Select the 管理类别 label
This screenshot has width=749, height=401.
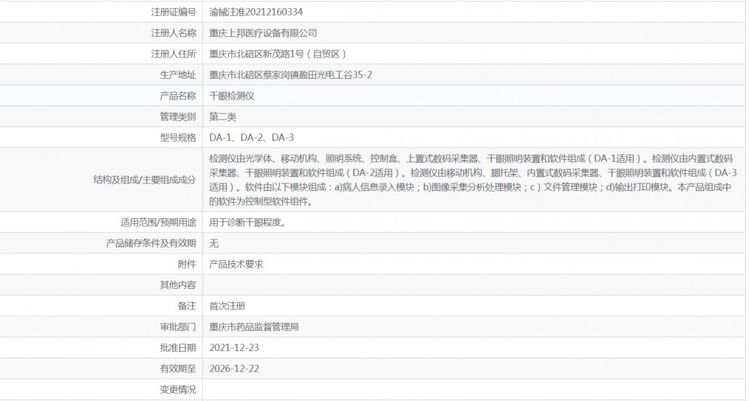click(x=178, y=117)
